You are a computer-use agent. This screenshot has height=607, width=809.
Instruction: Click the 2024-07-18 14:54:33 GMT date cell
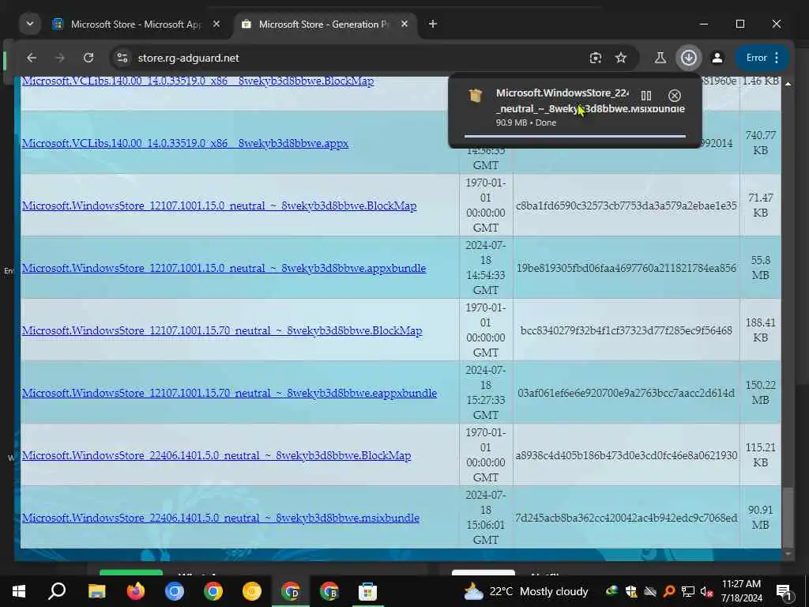click(486, 267)
